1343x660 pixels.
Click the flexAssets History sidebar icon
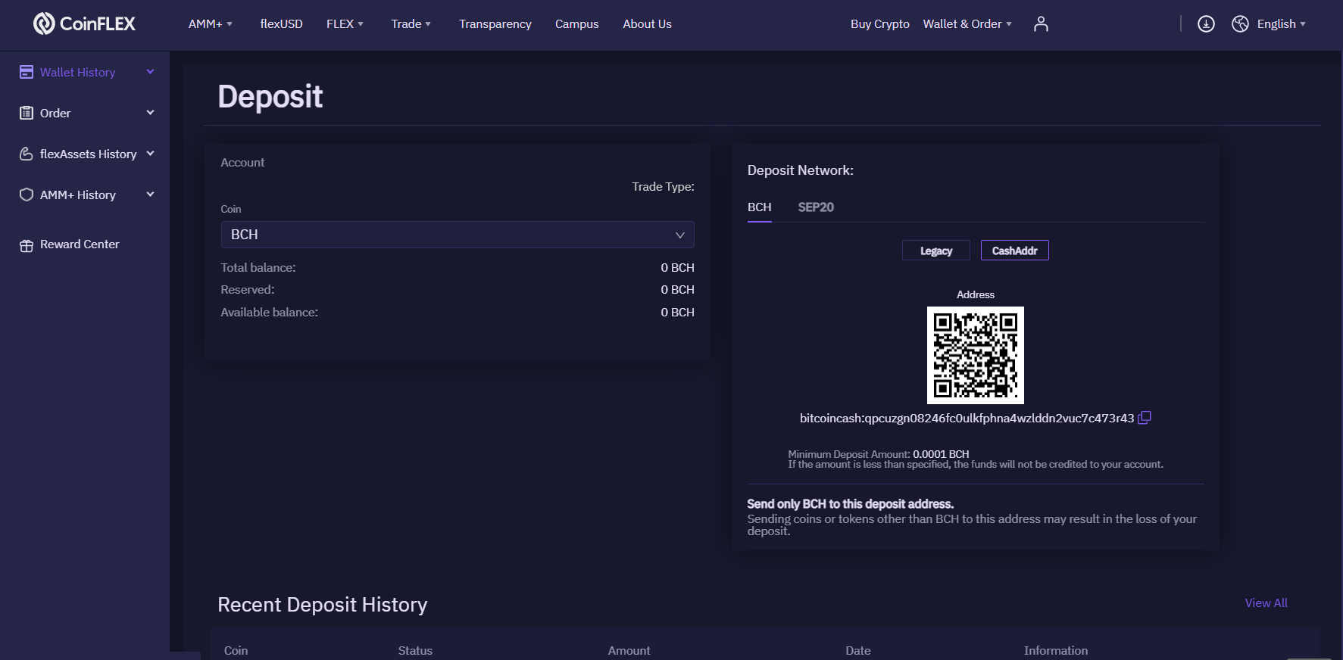coord(27,154)
